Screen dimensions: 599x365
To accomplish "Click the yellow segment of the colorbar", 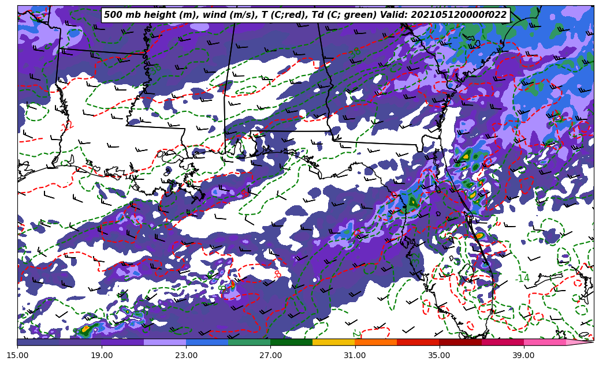I will pos(333,343).
